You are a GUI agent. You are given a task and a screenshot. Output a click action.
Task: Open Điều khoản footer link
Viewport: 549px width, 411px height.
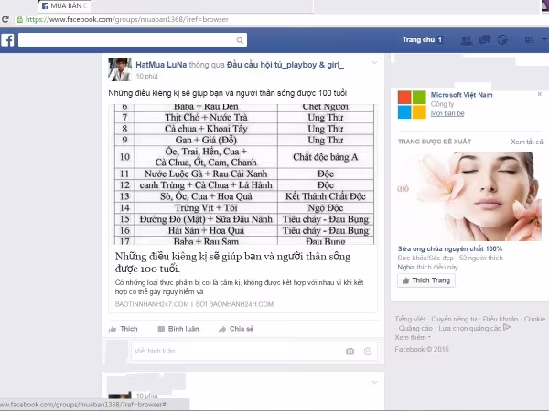pos(500,319)
